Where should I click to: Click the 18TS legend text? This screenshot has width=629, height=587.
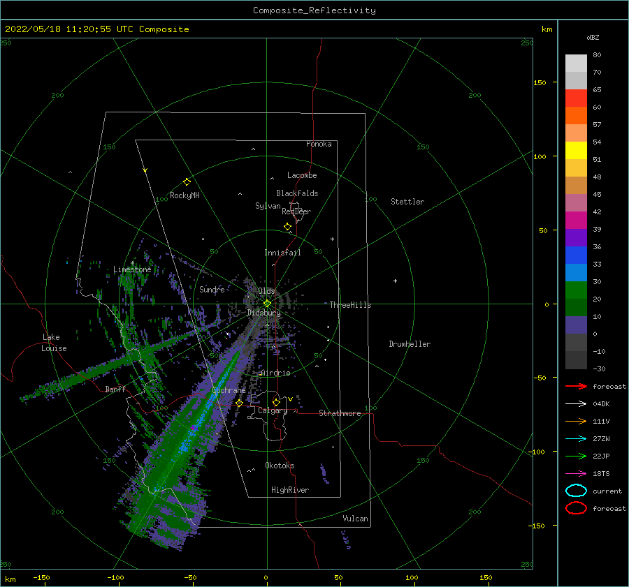601,474
